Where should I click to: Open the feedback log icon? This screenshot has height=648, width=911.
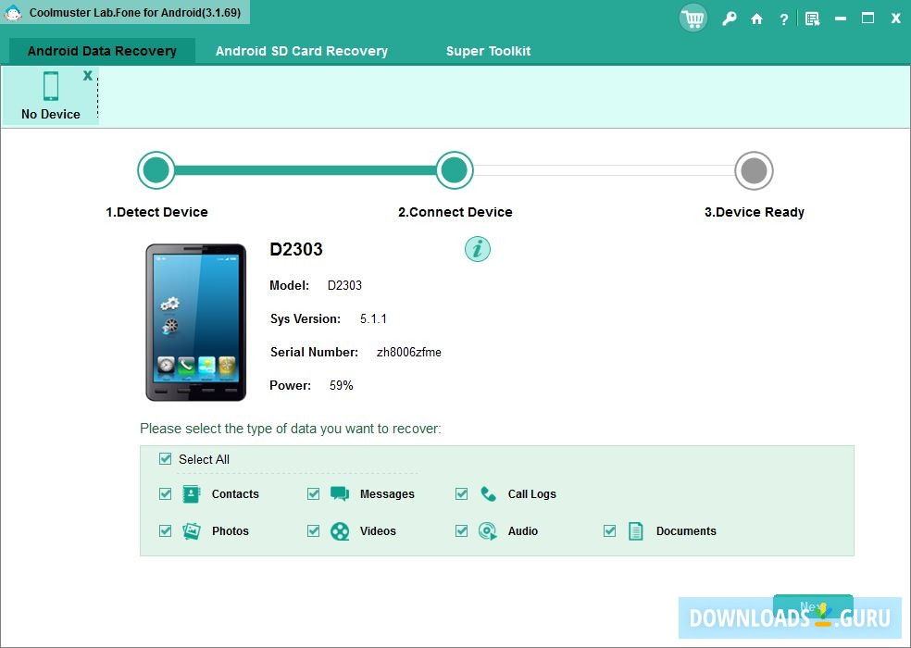pos(812,19)
